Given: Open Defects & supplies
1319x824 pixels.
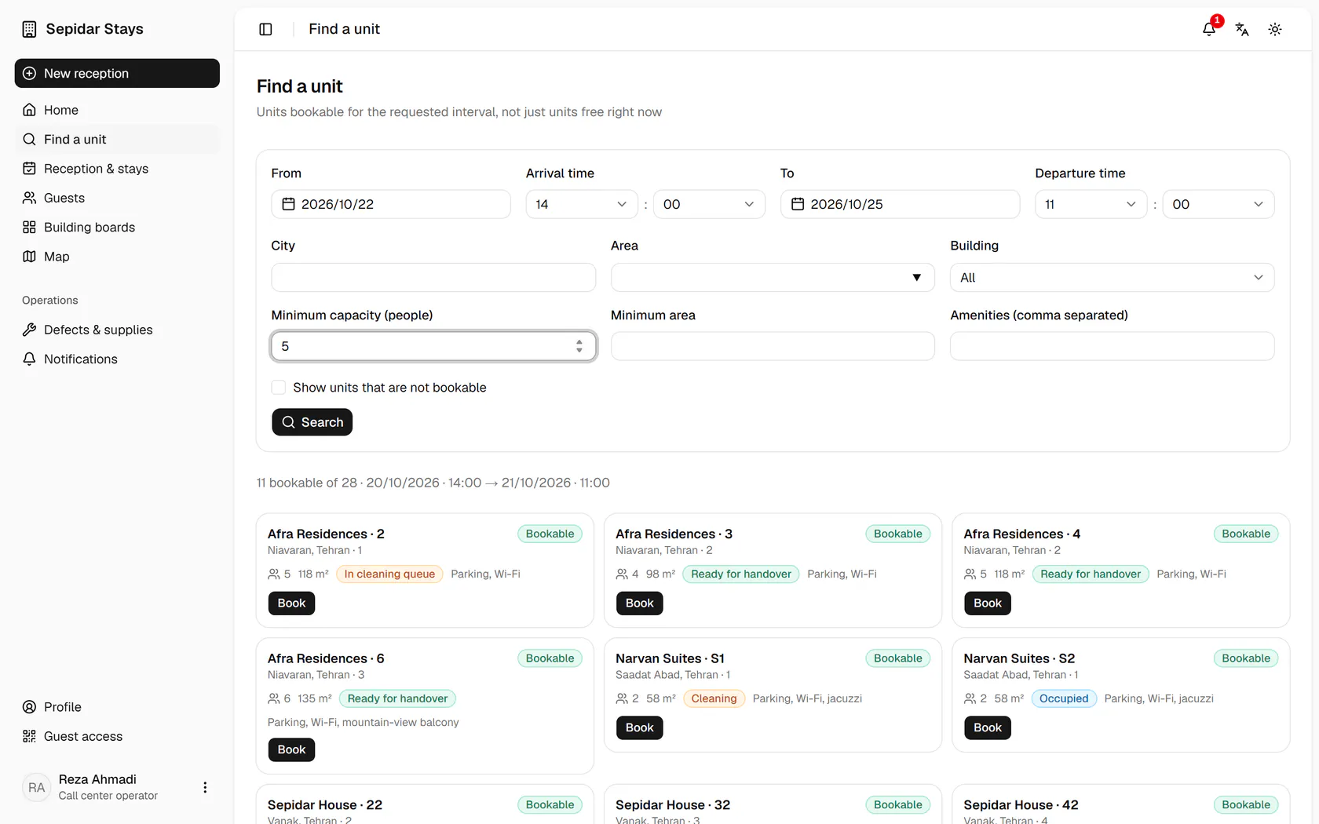Looking at the screenshot, I should click(117, 330).
